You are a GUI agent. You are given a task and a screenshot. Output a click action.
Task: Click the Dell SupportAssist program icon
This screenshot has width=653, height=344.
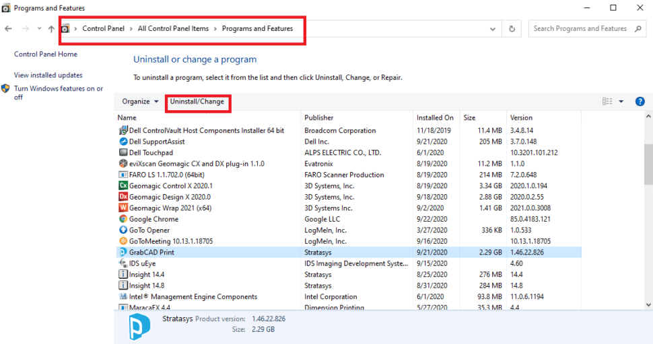[123, 142]
